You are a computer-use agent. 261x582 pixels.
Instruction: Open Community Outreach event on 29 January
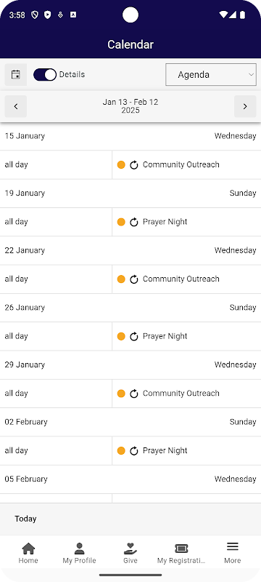(x=181, y=394)
